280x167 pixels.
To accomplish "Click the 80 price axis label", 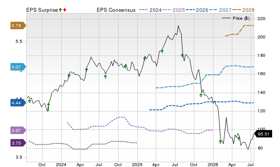I will (x=260, y=148).
